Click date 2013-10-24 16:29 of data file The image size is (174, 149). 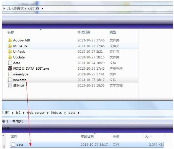click(x=91, y=63)
